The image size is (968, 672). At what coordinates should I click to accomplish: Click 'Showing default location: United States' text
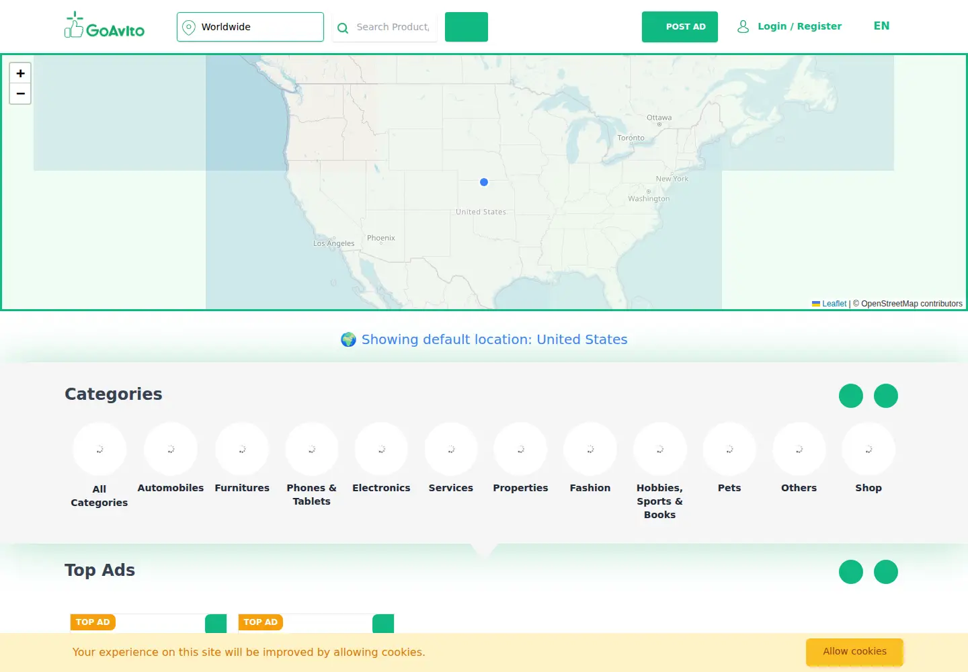coord(495,339)
